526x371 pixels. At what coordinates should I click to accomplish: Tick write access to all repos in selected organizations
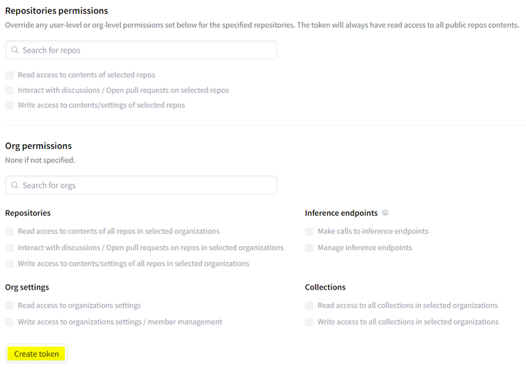click(x=10, y=264)
